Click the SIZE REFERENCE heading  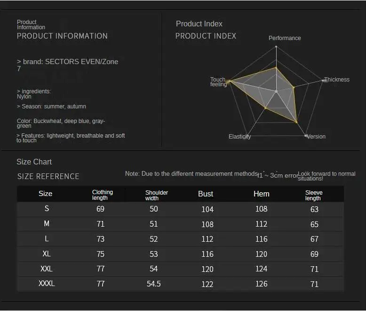pyautogui.click(x=48, y=176)
